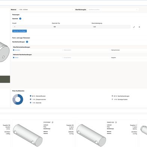147x147 pixels.
Task: Open the part thumbnail for D64631332
Action: click(91, 135)
